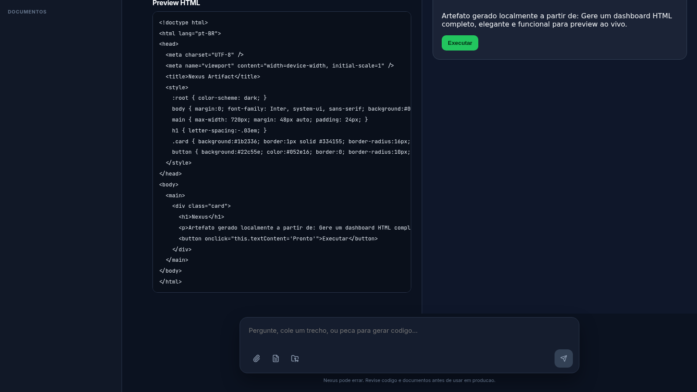Screen dimensions: 697x392
Task: Click the '<h1>Nexus</h1>' code line
Action: (x=201, y=217)
